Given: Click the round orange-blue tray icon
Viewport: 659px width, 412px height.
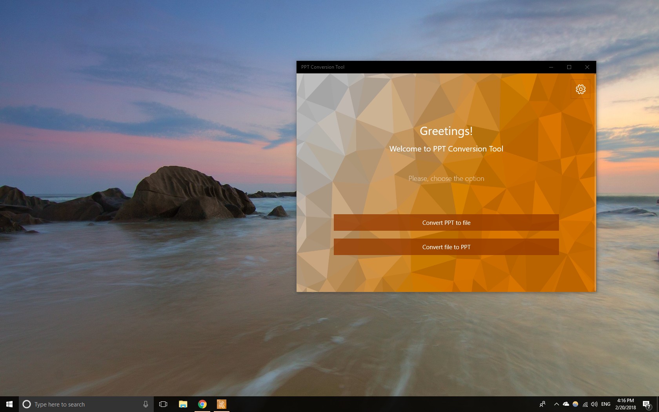Looking at the screenshot, I should [x=575, y=404].
